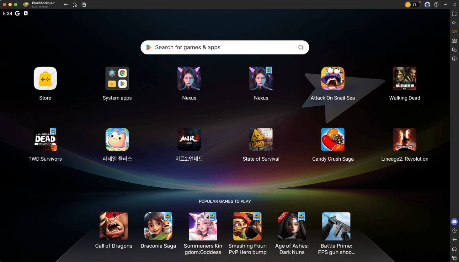Viewport: 459px width, 262px height.
Task: Click recent apps icon in right sidebar
Action: point(454,258)
